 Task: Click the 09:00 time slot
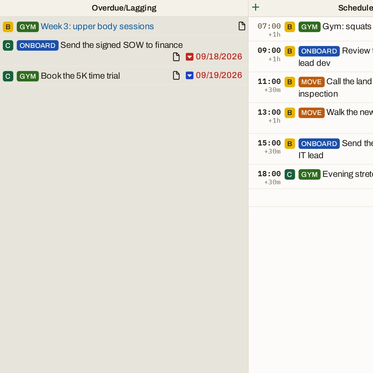(269, 50)
